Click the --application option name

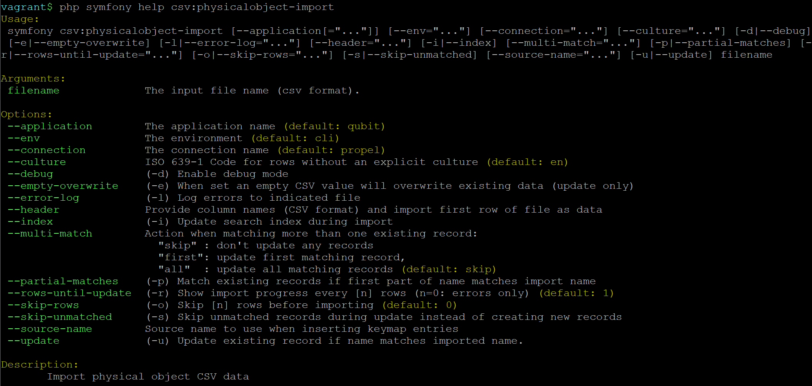[x=50, y=126]
